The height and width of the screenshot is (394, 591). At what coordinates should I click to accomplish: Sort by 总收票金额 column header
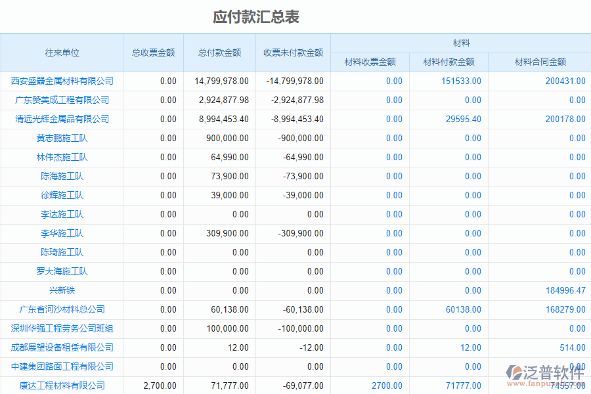pos(152,53)
